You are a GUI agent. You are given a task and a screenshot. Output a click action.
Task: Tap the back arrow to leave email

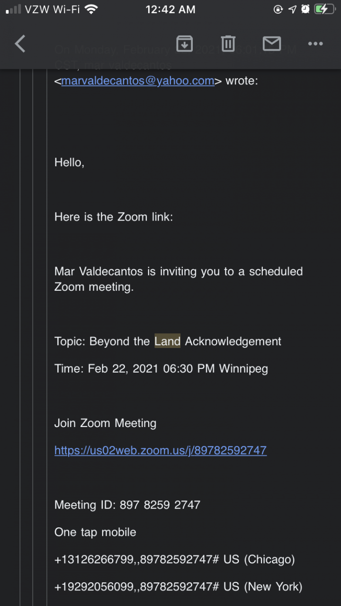coord(20,44)
